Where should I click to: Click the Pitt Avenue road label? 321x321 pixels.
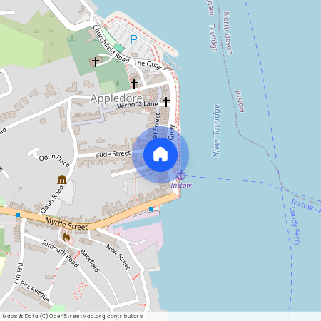coord(35,291)
